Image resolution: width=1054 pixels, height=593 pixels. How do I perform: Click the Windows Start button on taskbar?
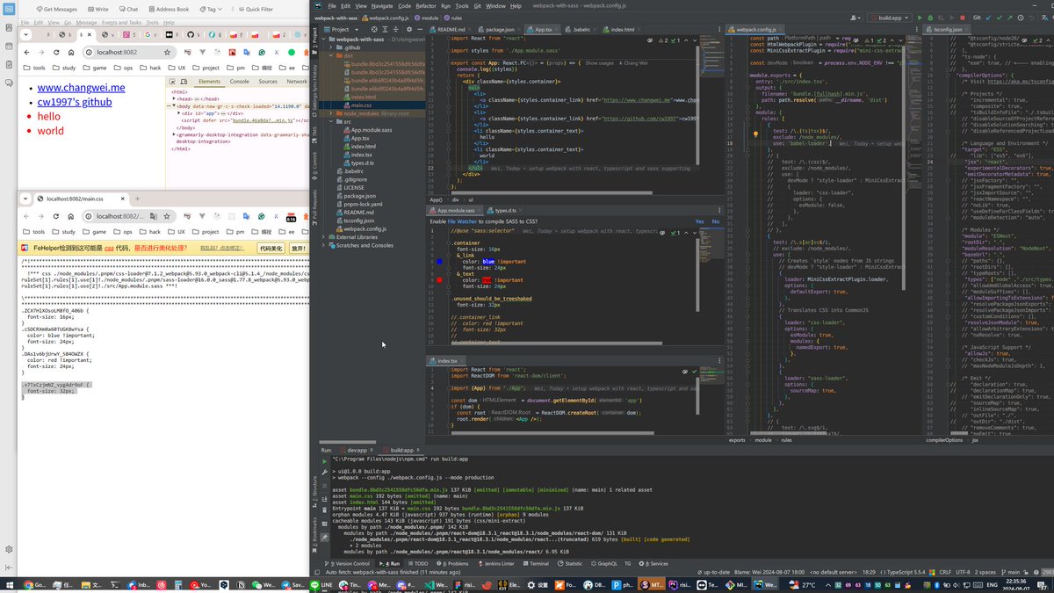pyautogui.click(x=11, y=584)
